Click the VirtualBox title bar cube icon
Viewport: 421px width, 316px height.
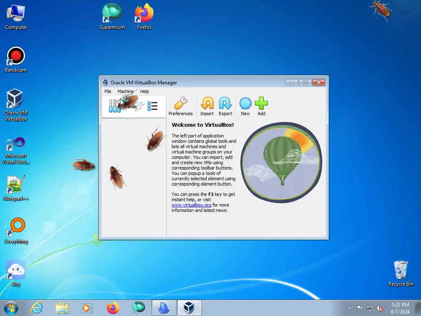pos(105,82)
